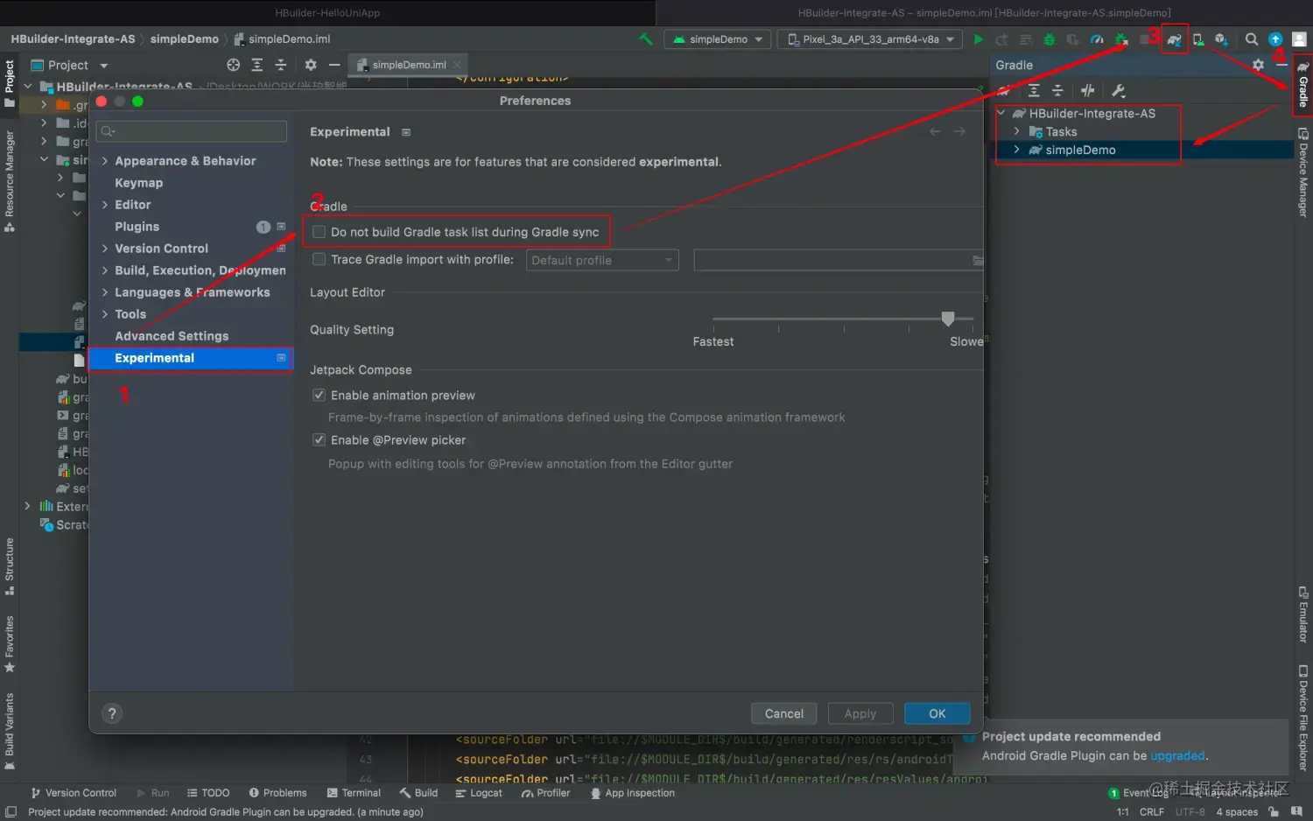
Task: Open the App Inspection tool window tab
Action: pos(632,793)
